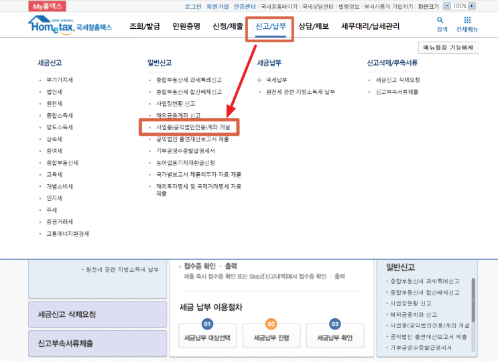Open 사업장현황 신고 in dropdown menu
Screen dimensions: 498x361
click(x=176, y=104)
